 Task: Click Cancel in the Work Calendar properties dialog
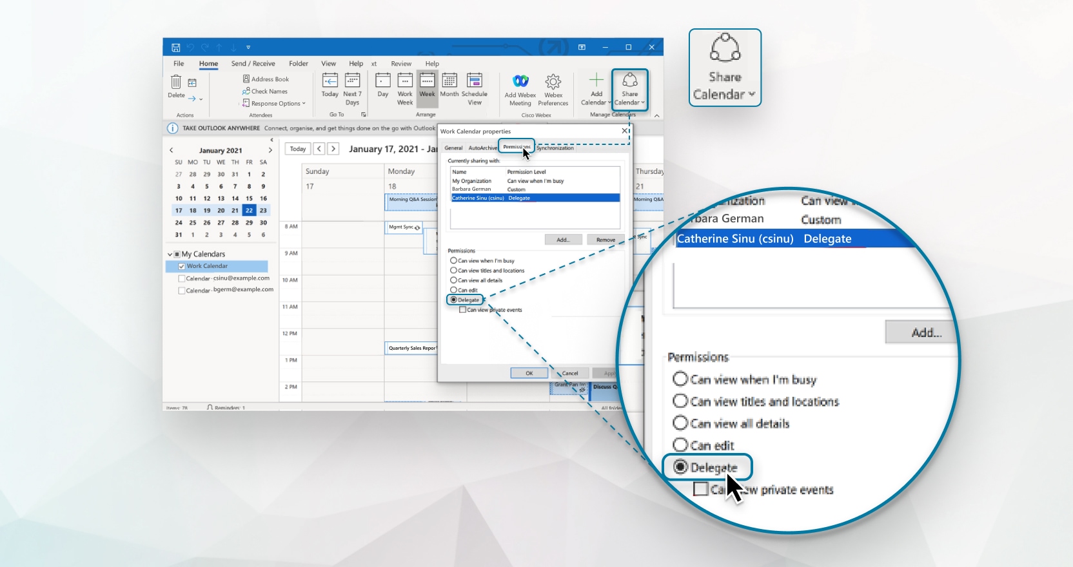pyautogui.click(x=570, y=373)
